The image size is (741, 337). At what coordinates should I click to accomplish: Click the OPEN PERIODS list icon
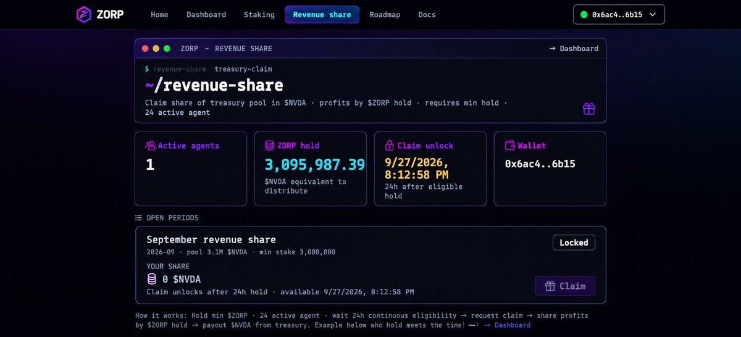[139, 218]
